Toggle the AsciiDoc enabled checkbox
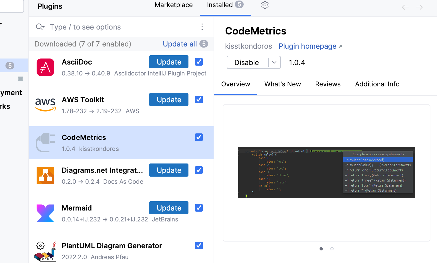This screenshot has width=437, height=263. 199,62
